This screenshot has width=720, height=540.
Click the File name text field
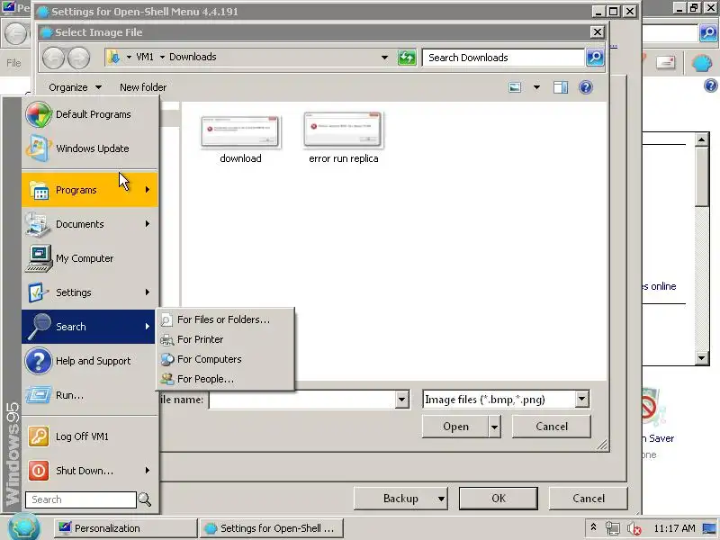(x=302, y=400)
